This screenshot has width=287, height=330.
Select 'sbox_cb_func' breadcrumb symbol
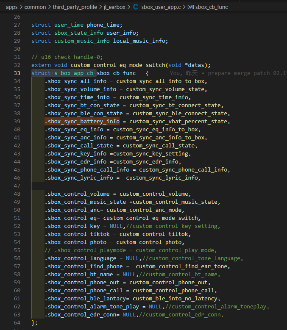click(212, 7)
